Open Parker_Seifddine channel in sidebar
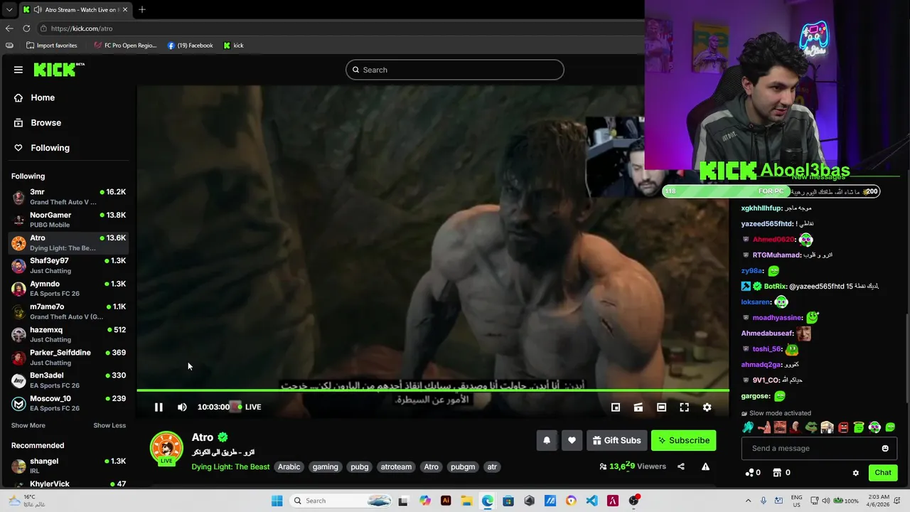The height and width of the screenshot is (512, 910). coord(68,357)
